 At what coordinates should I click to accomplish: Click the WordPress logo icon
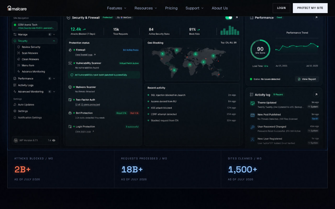click(x=16, y=140)
